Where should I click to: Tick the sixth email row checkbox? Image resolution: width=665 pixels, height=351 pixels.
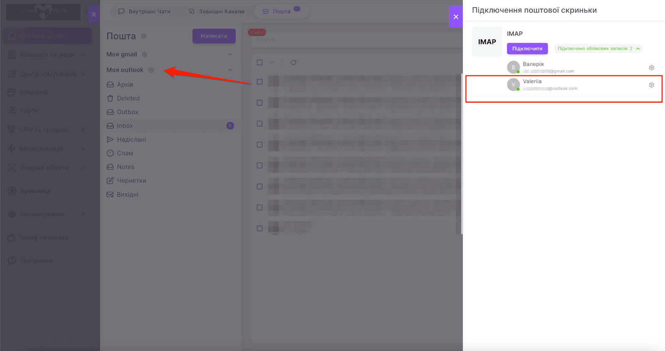(260, 187)
